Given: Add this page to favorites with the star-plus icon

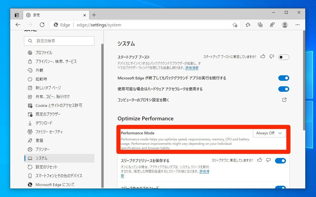Looking at the screenshot, I should point(235,25).
